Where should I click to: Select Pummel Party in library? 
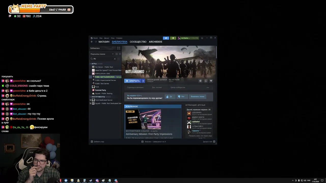click(101, 90)
